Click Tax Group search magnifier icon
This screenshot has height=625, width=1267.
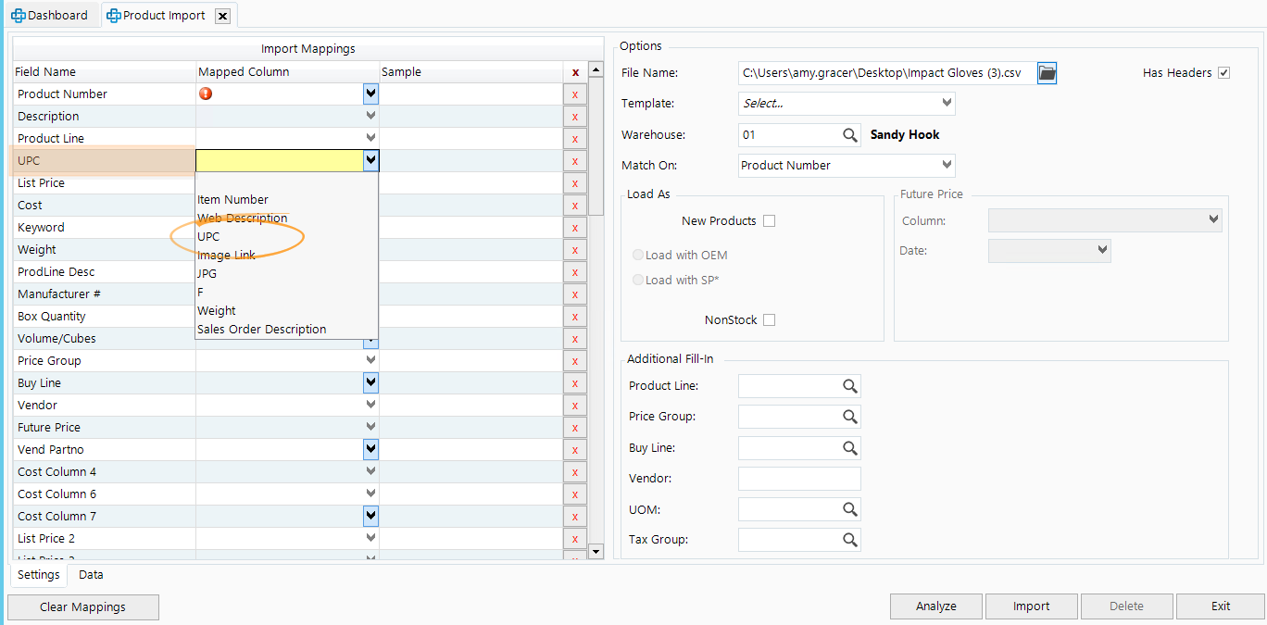pos(850,540)
